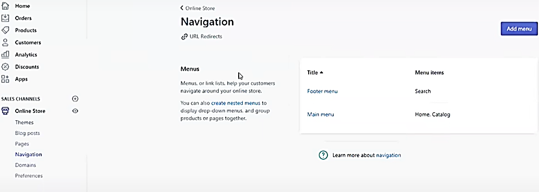Click the Online Store storefront icon
The image size is (539, 192).
(5, 111)
